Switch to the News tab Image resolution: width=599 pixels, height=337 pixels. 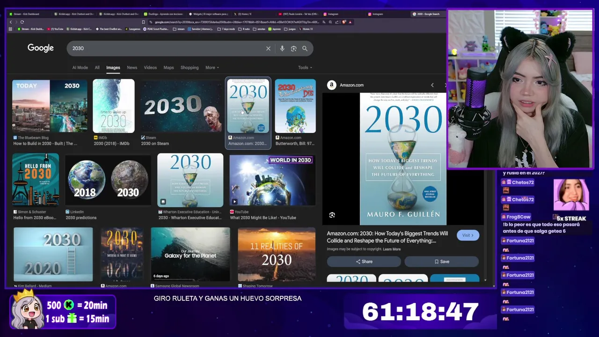[132, 67]
